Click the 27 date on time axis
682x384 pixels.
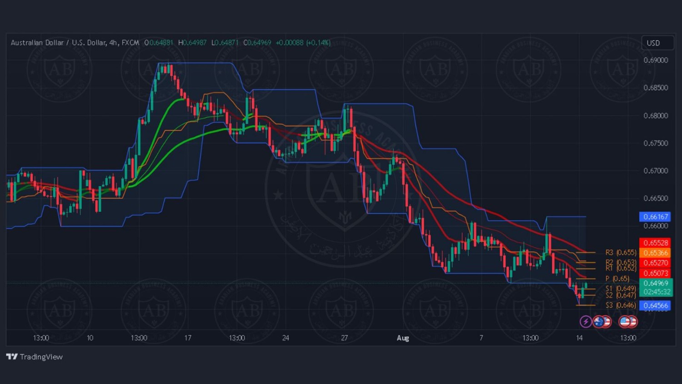tap(344, 338)
